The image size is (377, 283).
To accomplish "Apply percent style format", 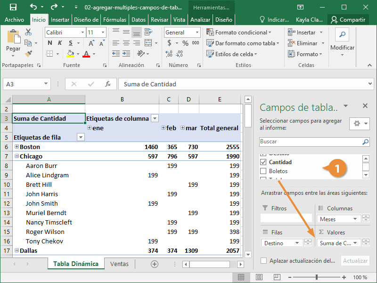I will 185,43.
